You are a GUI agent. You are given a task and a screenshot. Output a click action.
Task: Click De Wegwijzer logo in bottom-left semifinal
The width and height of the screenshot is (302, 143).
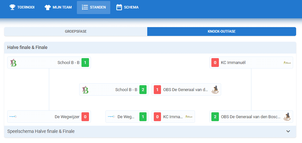[13, 117]
